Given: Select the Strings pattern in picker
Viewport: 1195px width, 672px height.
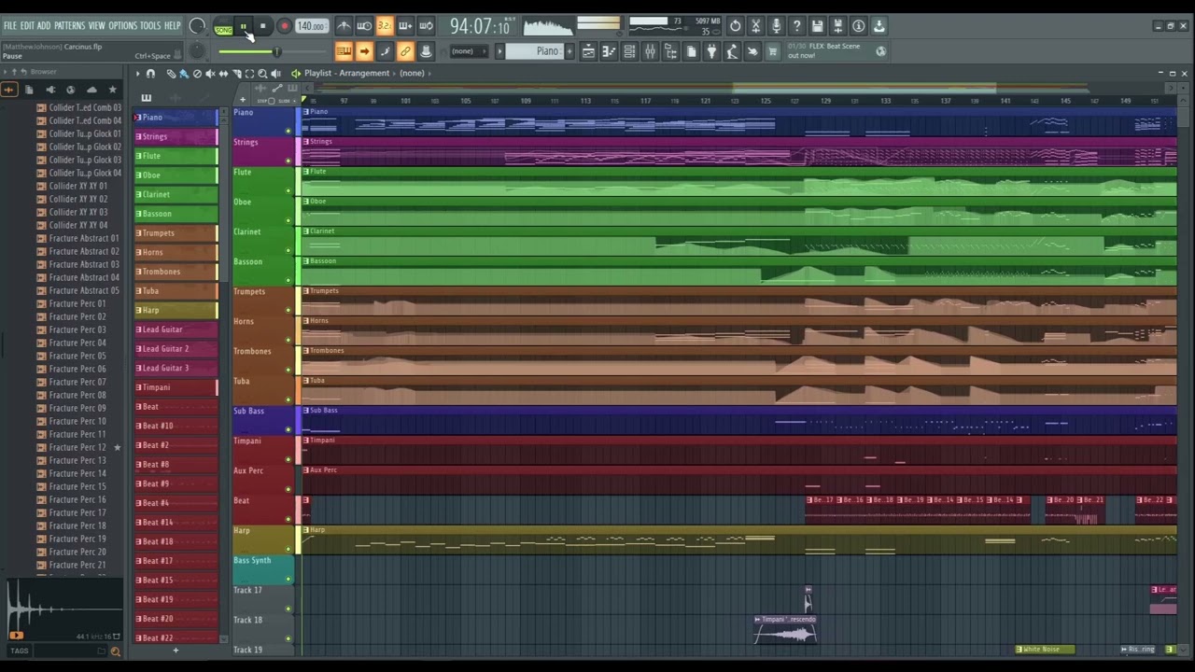Looking at the screenshot, I should coord(176,136).
